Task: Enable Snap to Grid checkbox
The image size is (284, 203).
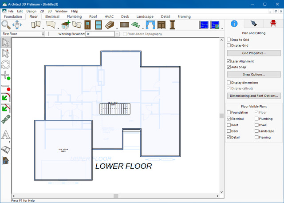Action: tap(229, 40)
